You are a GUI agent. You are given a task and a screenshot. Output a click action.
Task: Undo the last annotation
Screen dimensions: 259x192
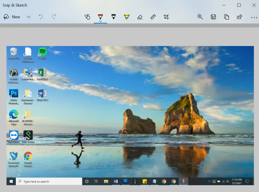pyautogui.click(x=41, y=17)
